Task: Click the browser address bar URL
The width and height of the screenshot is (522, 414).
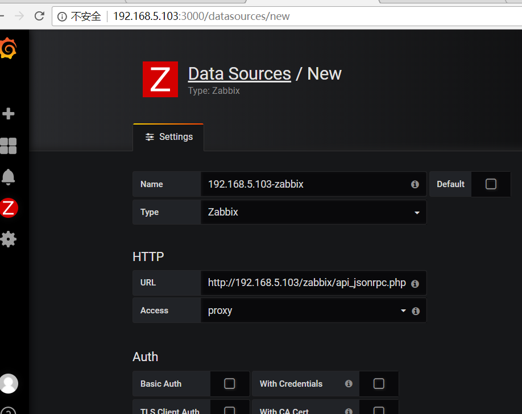Action: (x=201, y=16)
